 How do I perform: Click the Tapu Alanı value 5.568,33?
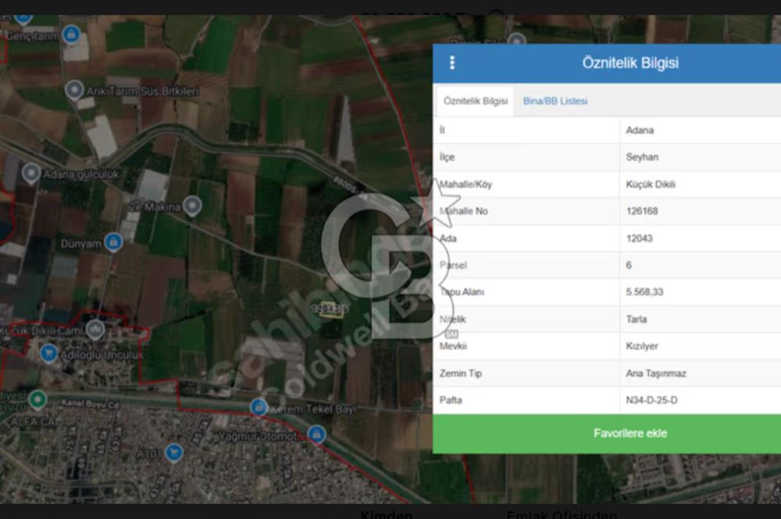644,292
